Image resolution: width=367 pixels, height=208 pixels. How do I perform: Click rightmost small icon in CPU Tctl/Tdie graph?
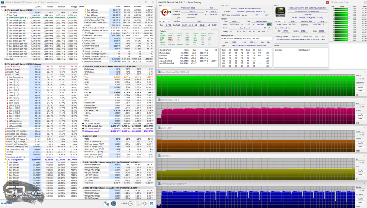coord(363,107)
